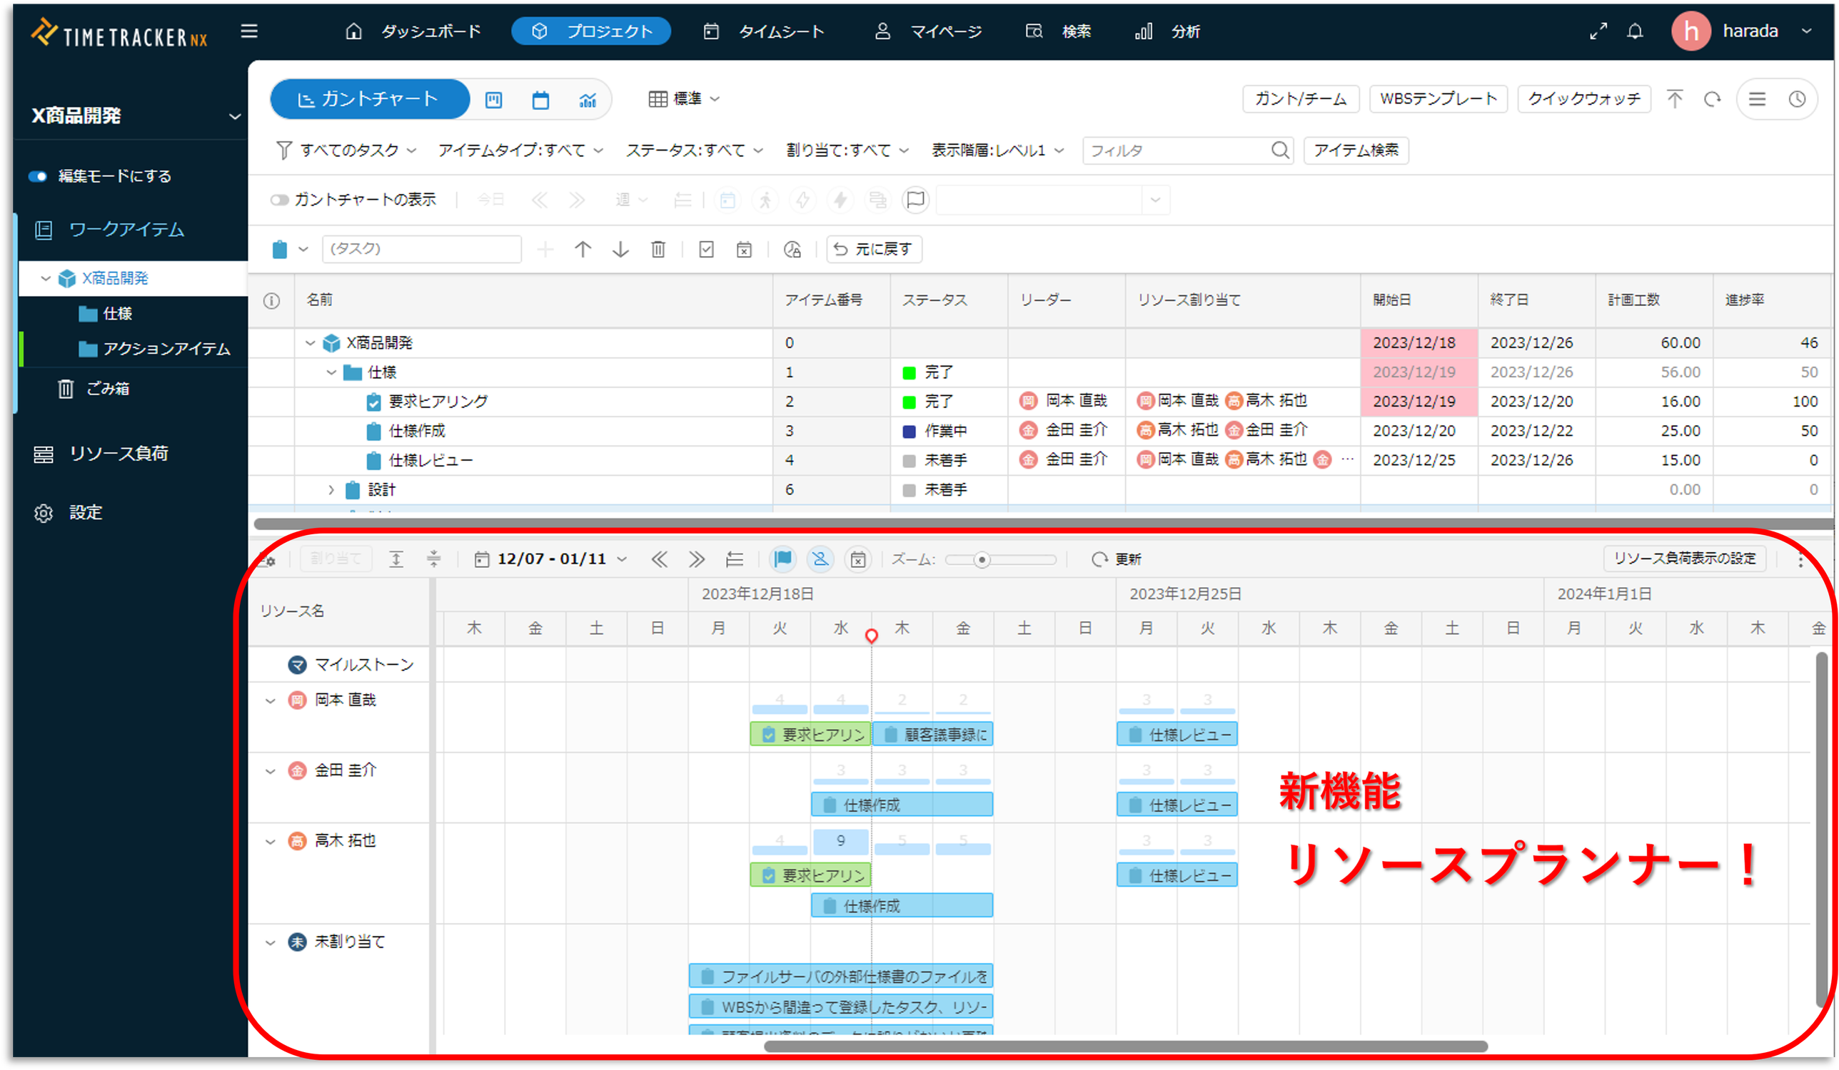This screenshot has height=1070, width=1839.
Task: Click the horizontal scrollbar below the resource planner
Action: 1125,1046
